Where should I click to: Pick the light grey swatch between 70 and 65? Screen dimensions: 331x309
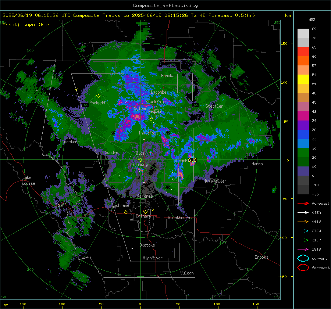(303, 42)
